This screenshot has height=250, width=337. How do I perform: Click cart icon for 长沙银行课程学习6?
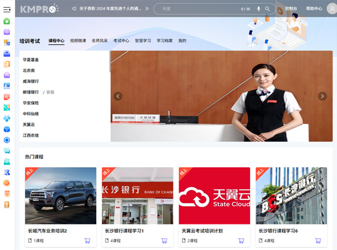[x=318, y=241]
